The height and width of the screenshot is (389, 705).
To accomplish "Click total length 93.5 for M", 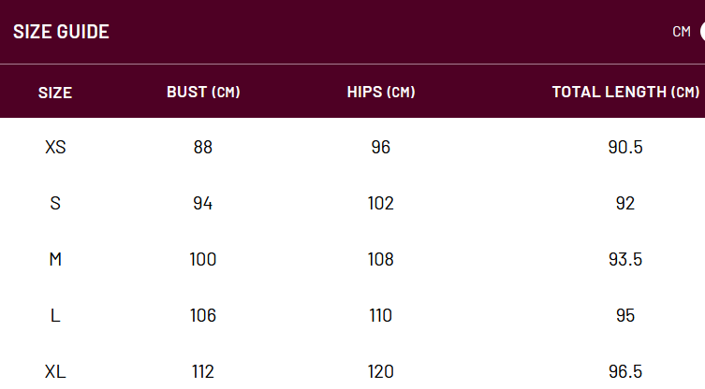I will [625, 259].
